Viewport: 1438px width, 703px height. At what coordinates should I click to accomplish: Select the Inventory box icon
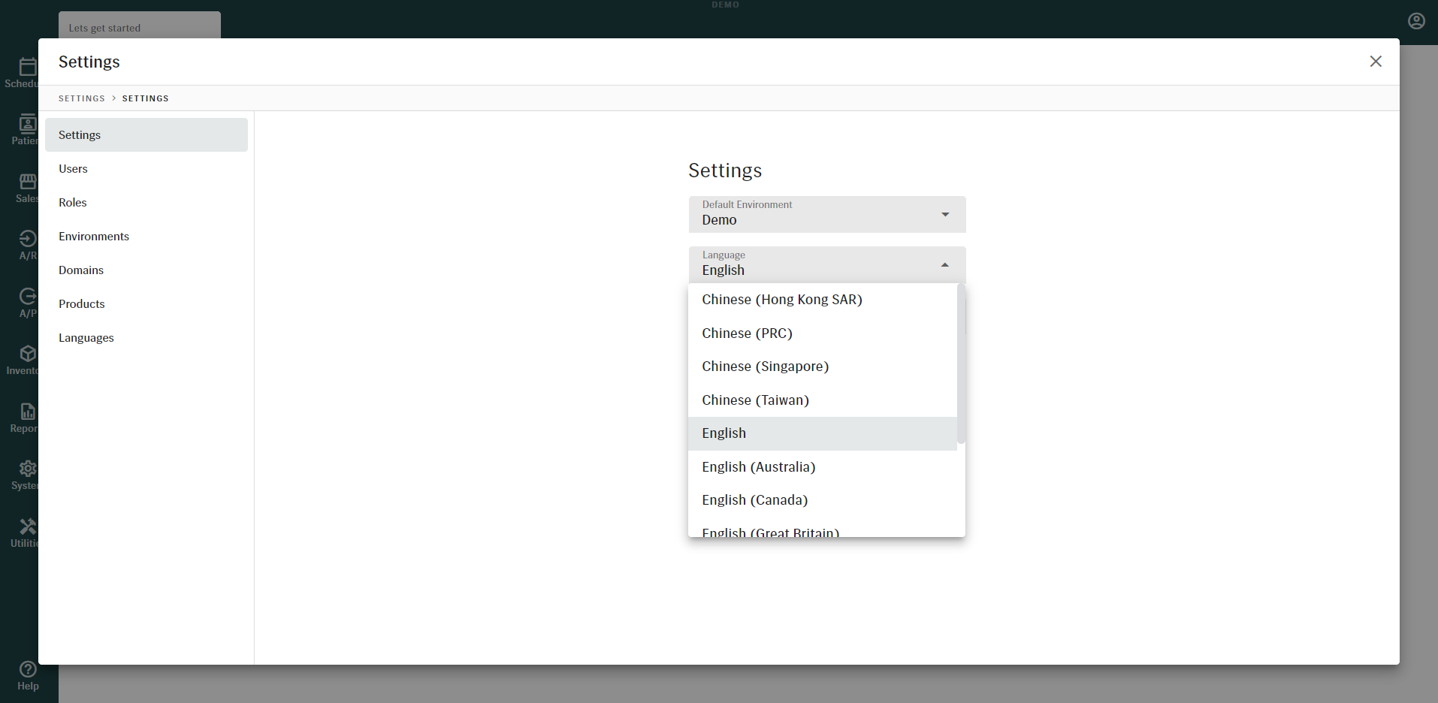pyautogui.click(x=27, y=355)
